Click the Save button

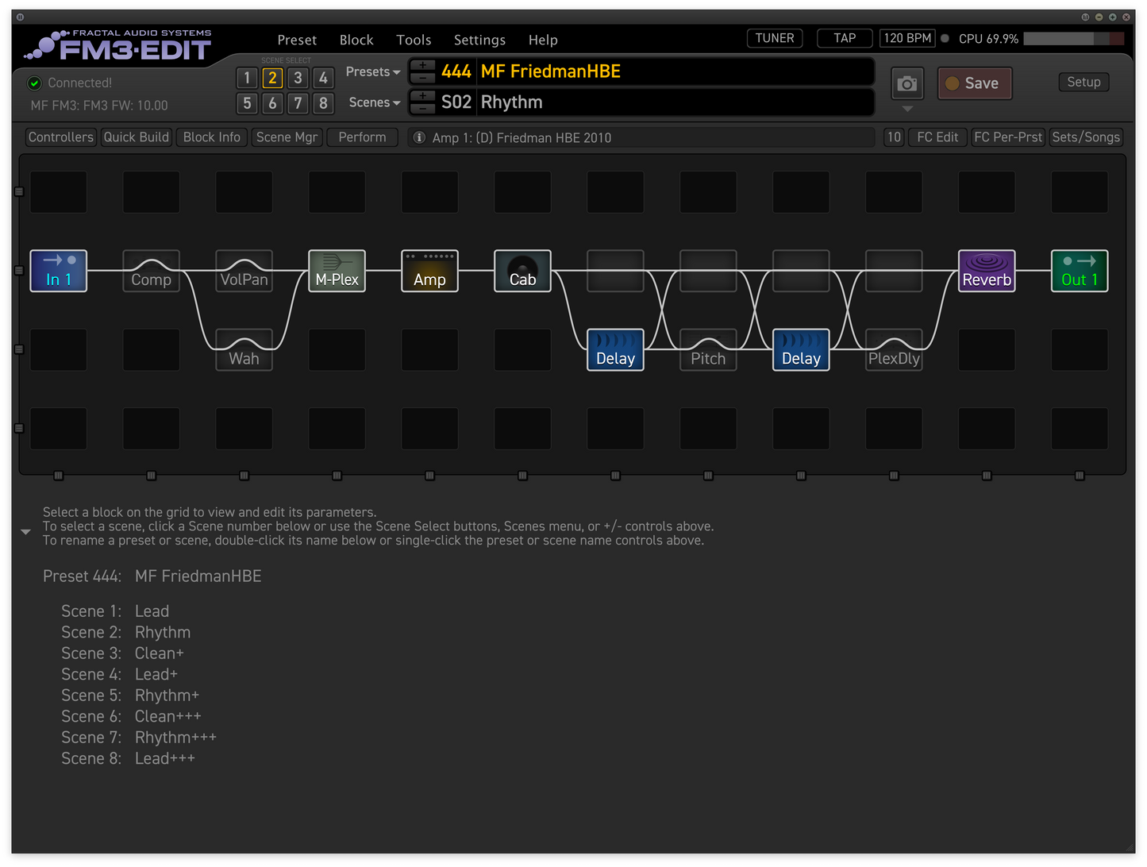coord(975,83)
